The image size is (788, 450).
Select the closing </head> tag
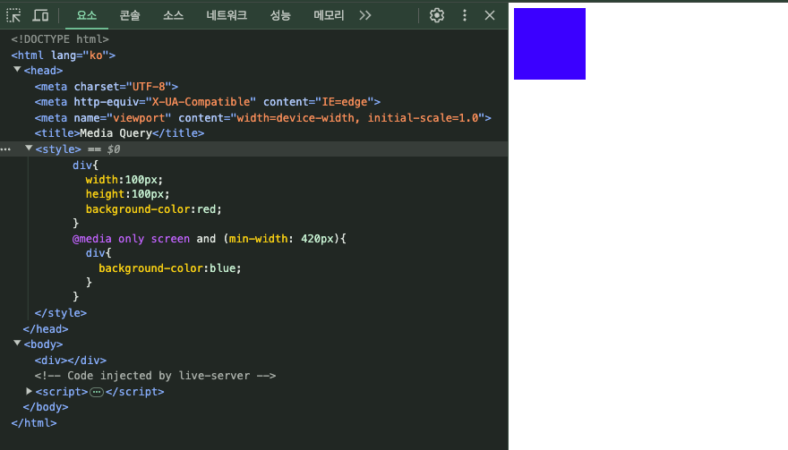[x=46, y=329]
